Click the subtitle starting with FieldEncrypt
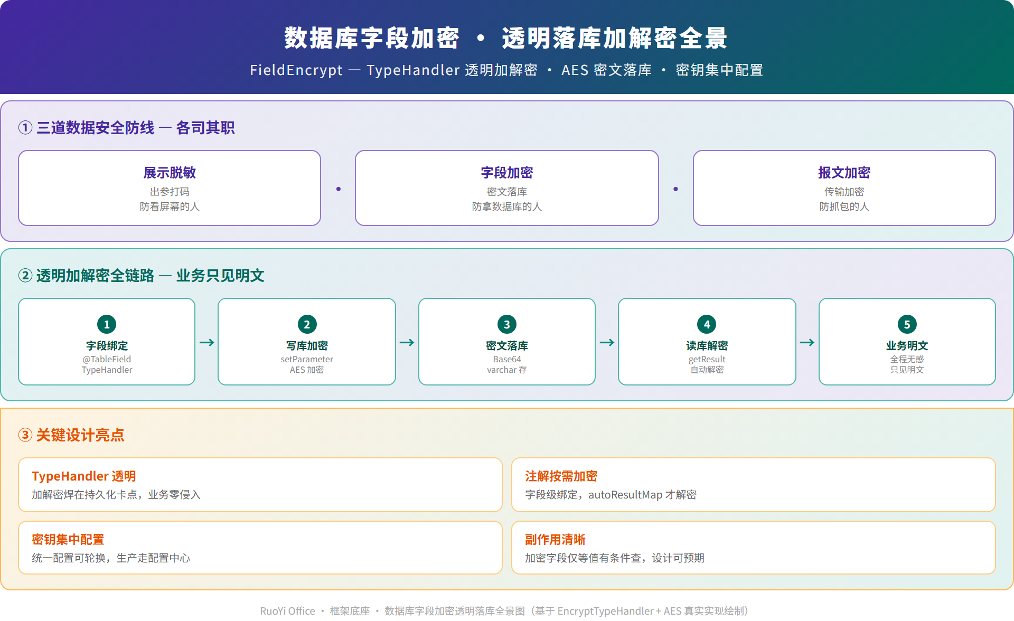 506,70
